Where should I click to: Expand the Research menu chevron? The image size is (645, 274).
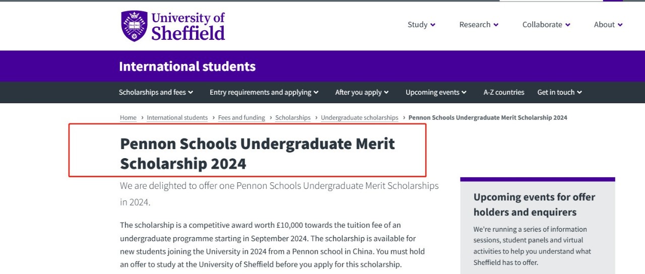tap(496, 25)
